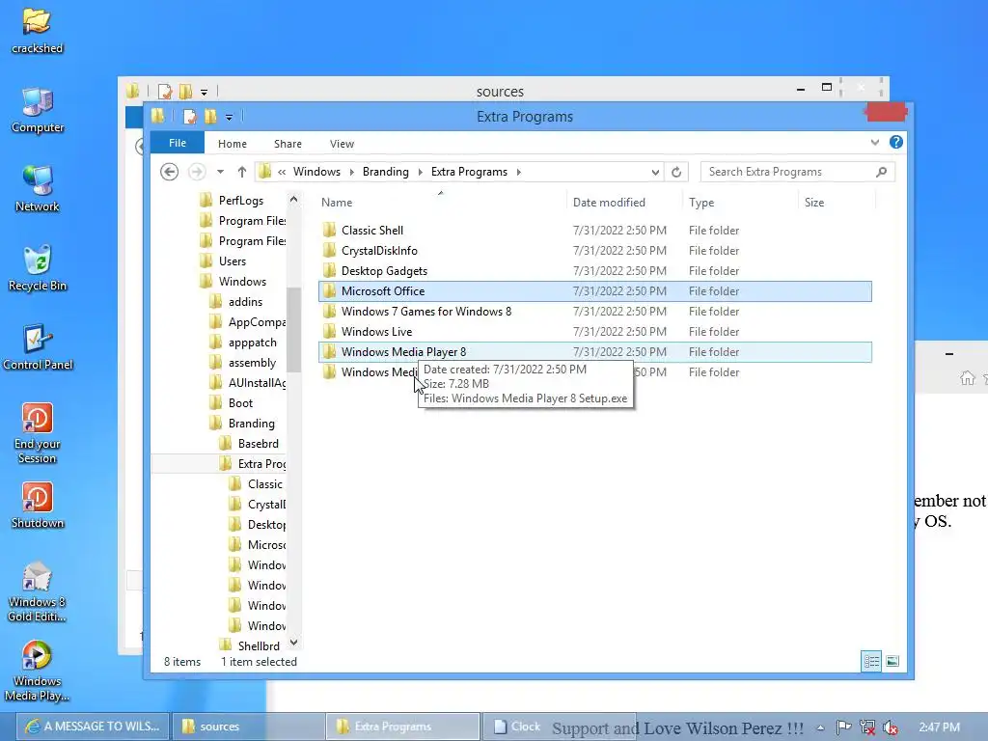Click the navigation pane scrollbar thumb
The image size is (988, 741).
click(293, 329)
